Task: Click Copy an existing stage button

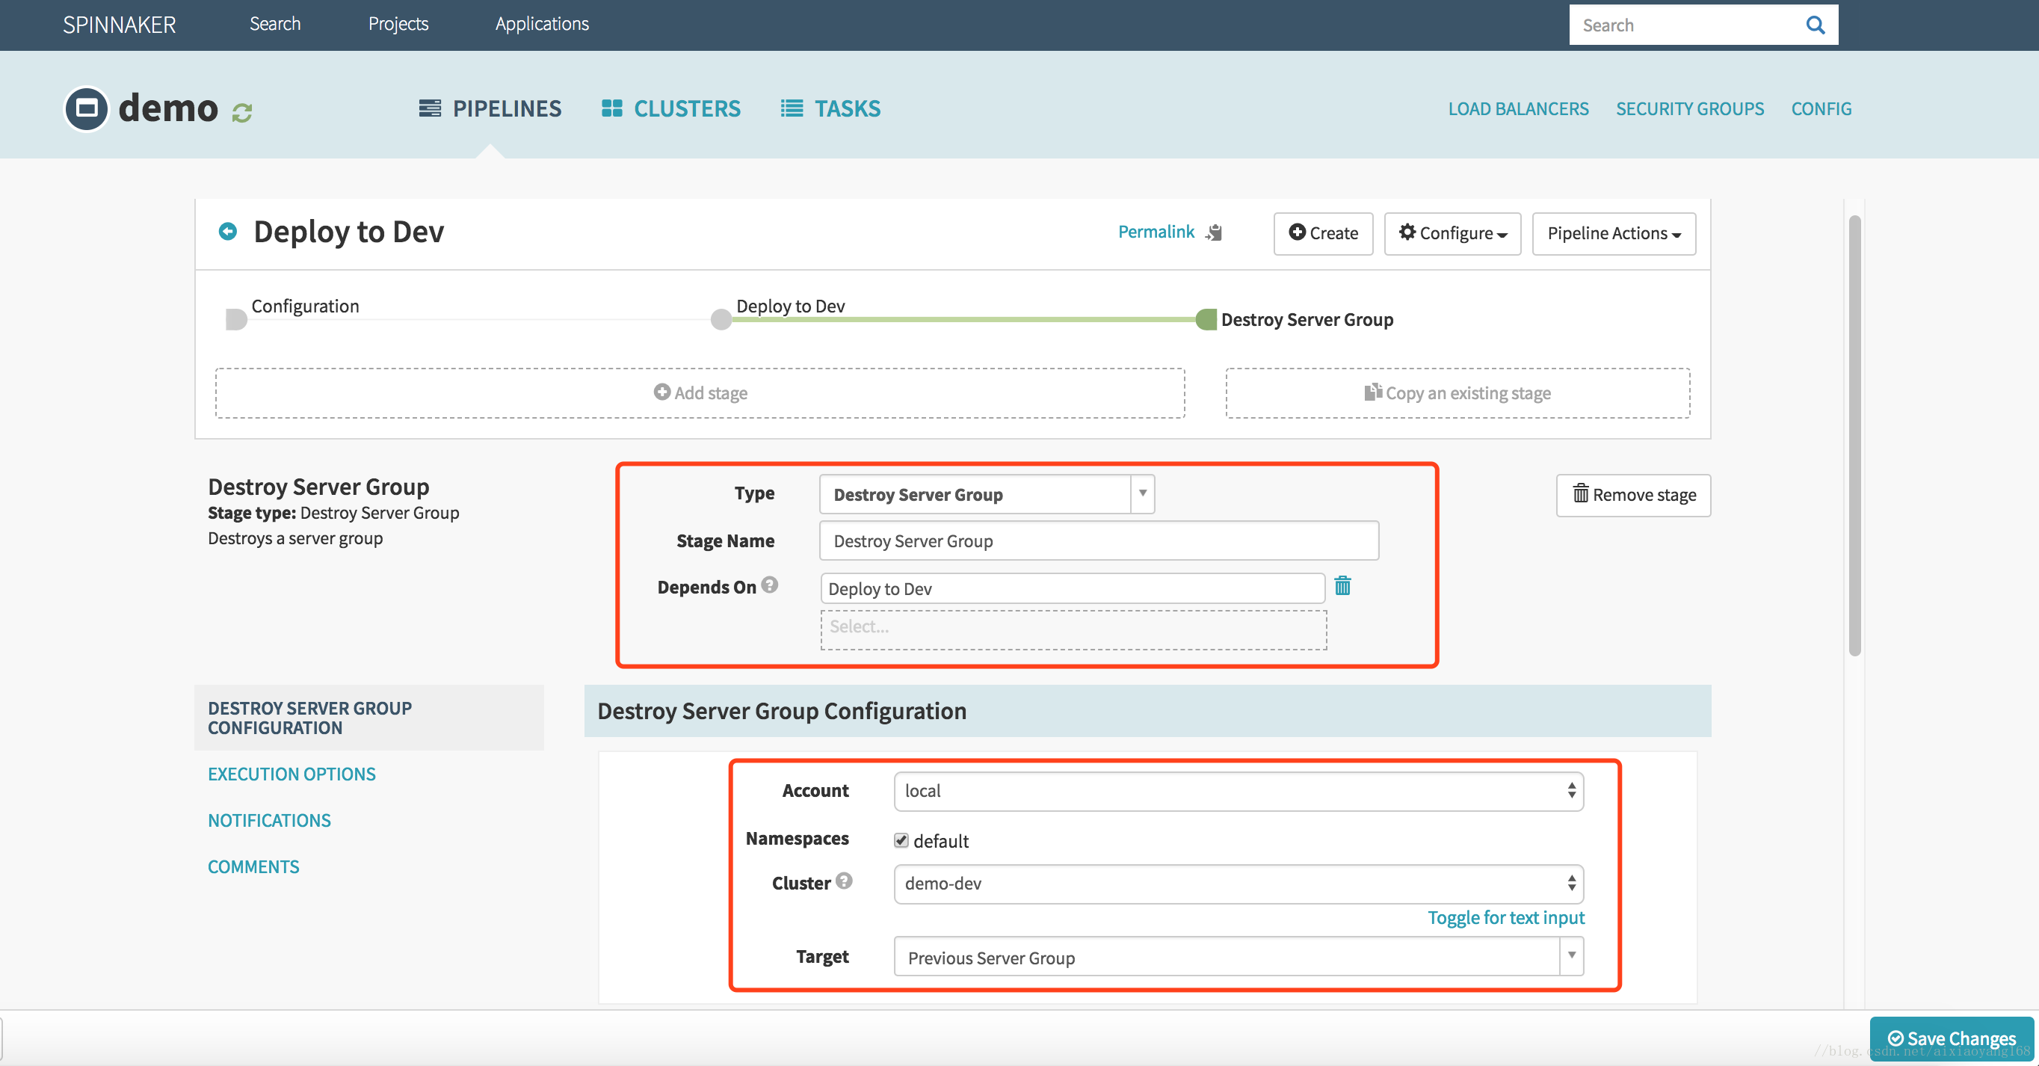Action: pos(1458,393)
